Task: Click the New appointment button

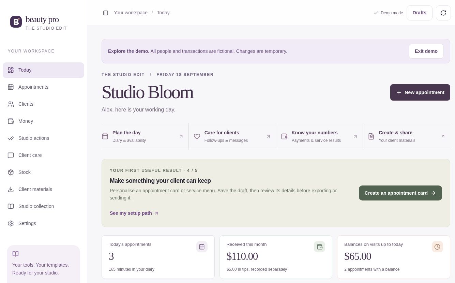Action: pyautogui.click(x=420, y=92)
